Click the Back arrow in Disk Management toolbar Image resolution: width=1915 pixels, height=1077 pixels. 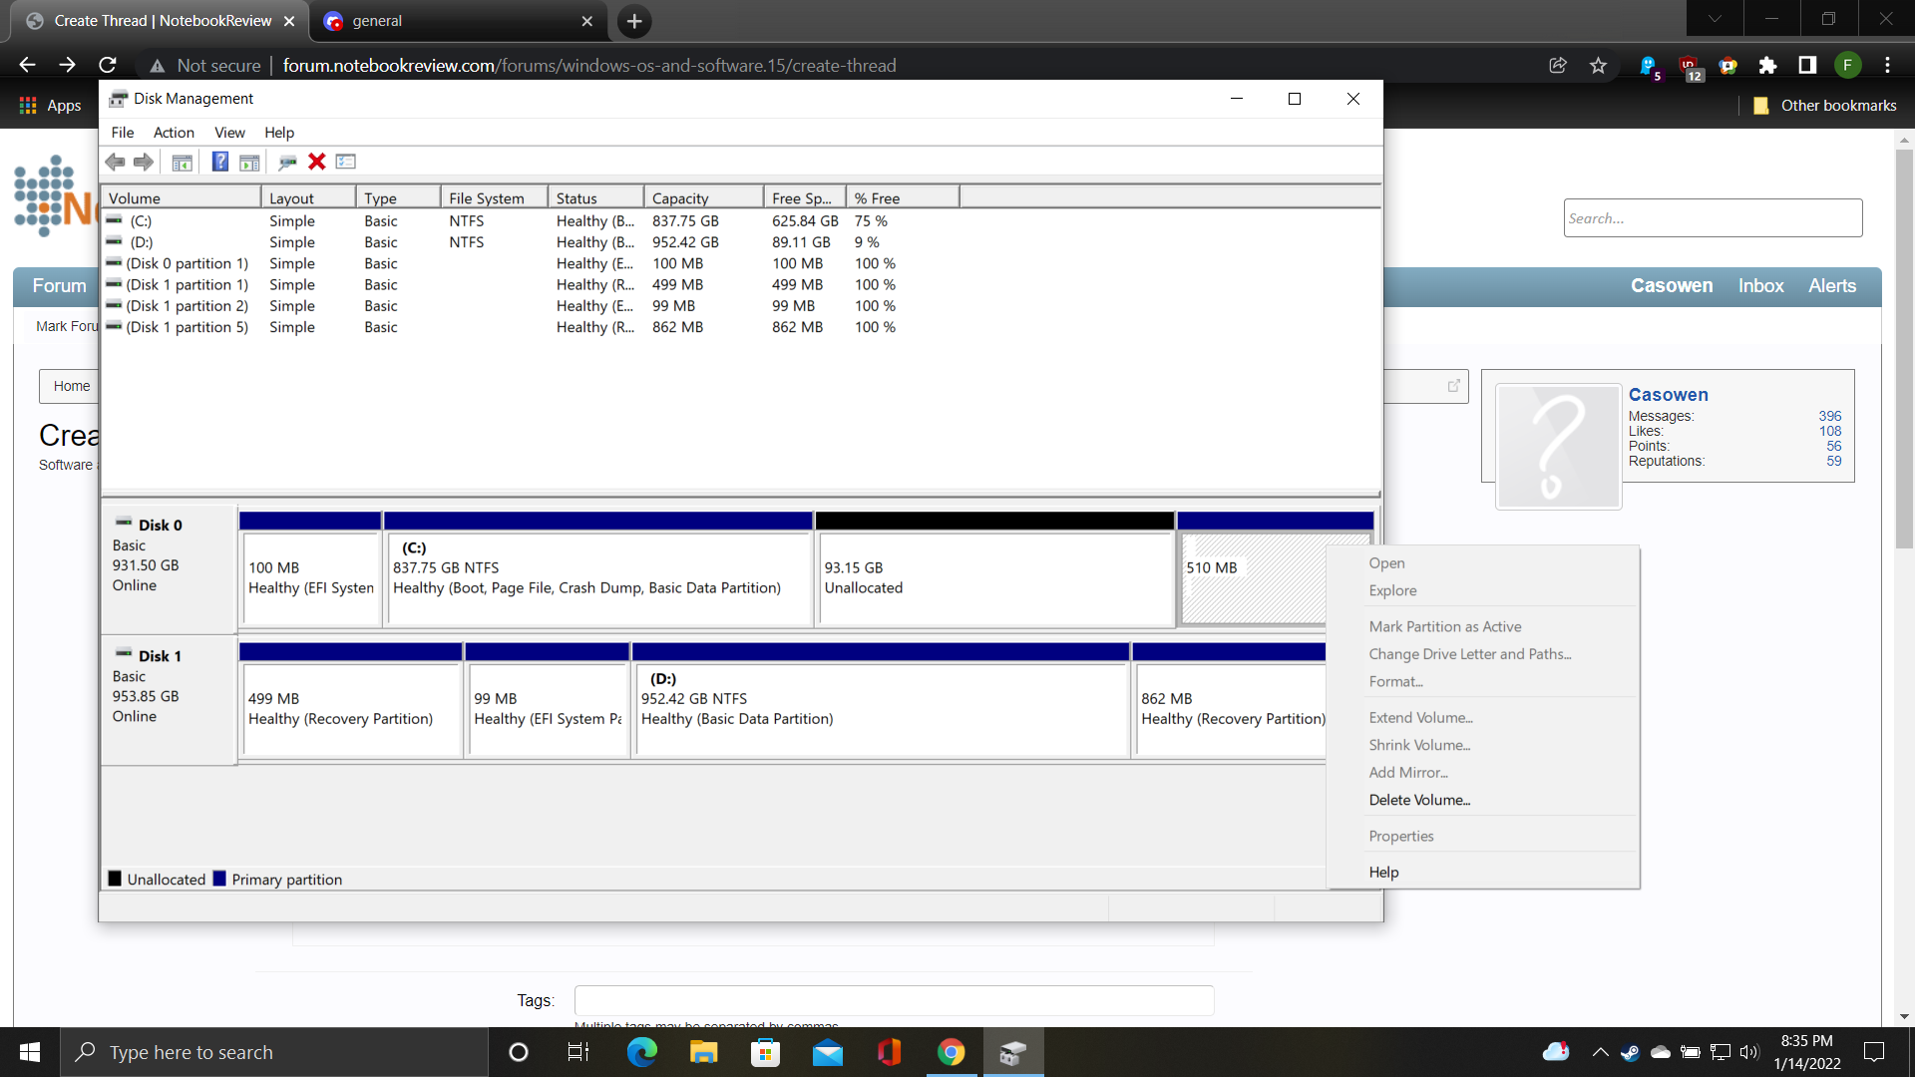(x=116, y=162)
